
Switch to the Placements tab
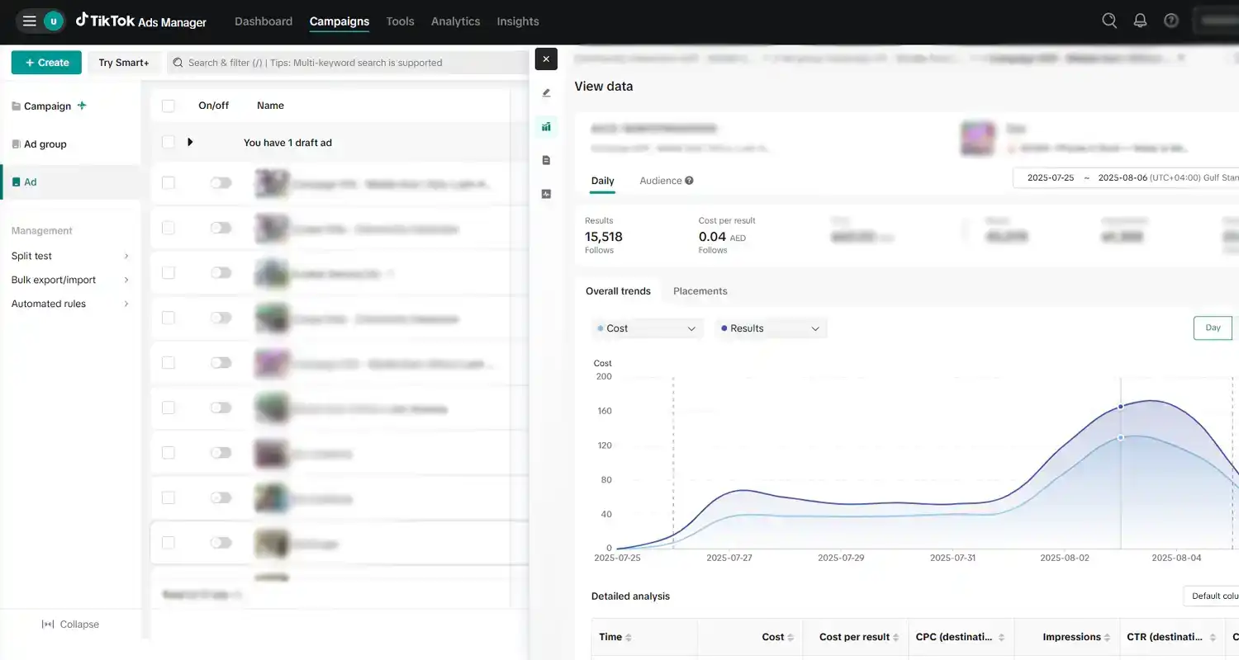(x=700, y=290)
